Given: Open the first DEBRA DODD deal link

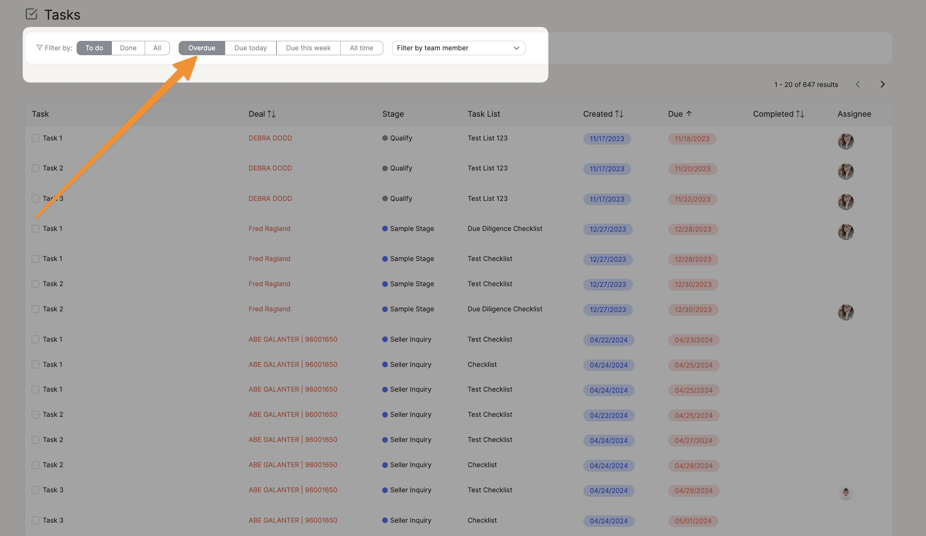Looking at the screenshot, I should 270,138.
